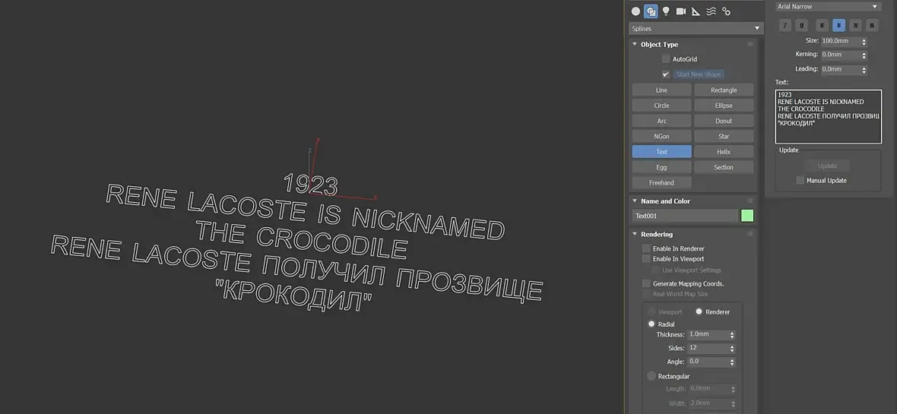The width and height of the screenshot is (897, 414).
Task: Uncheck Start New Shape checkbox
Action: pos(666,74)
